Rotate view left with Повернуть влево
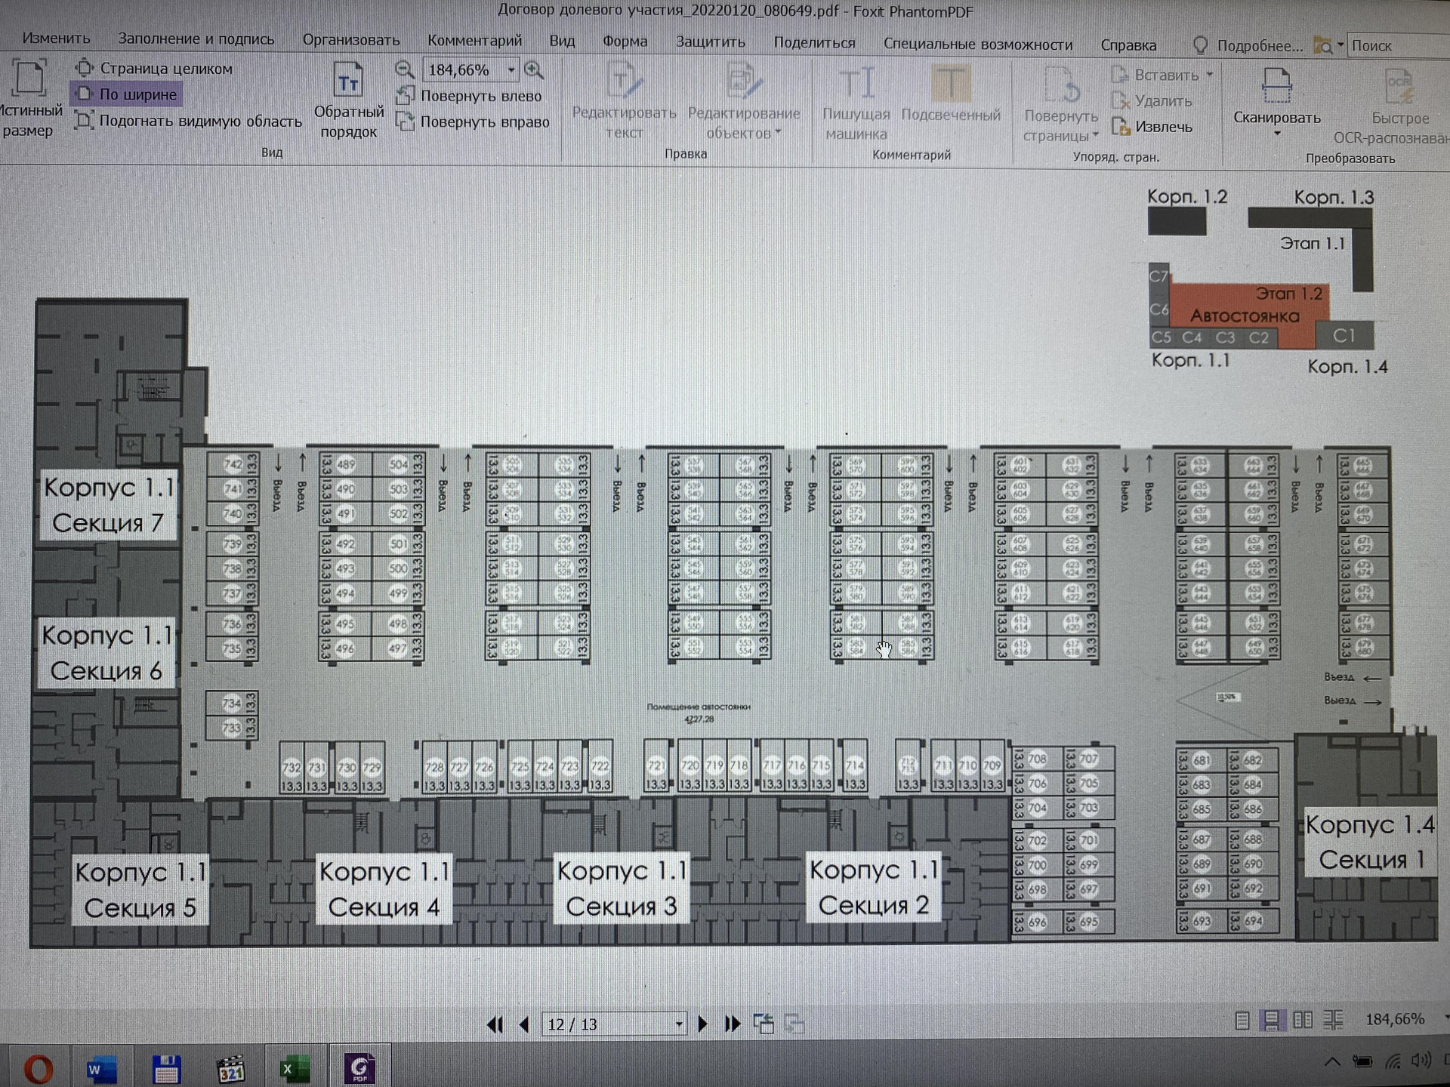 pyautogui.click(x=470, y=96)
